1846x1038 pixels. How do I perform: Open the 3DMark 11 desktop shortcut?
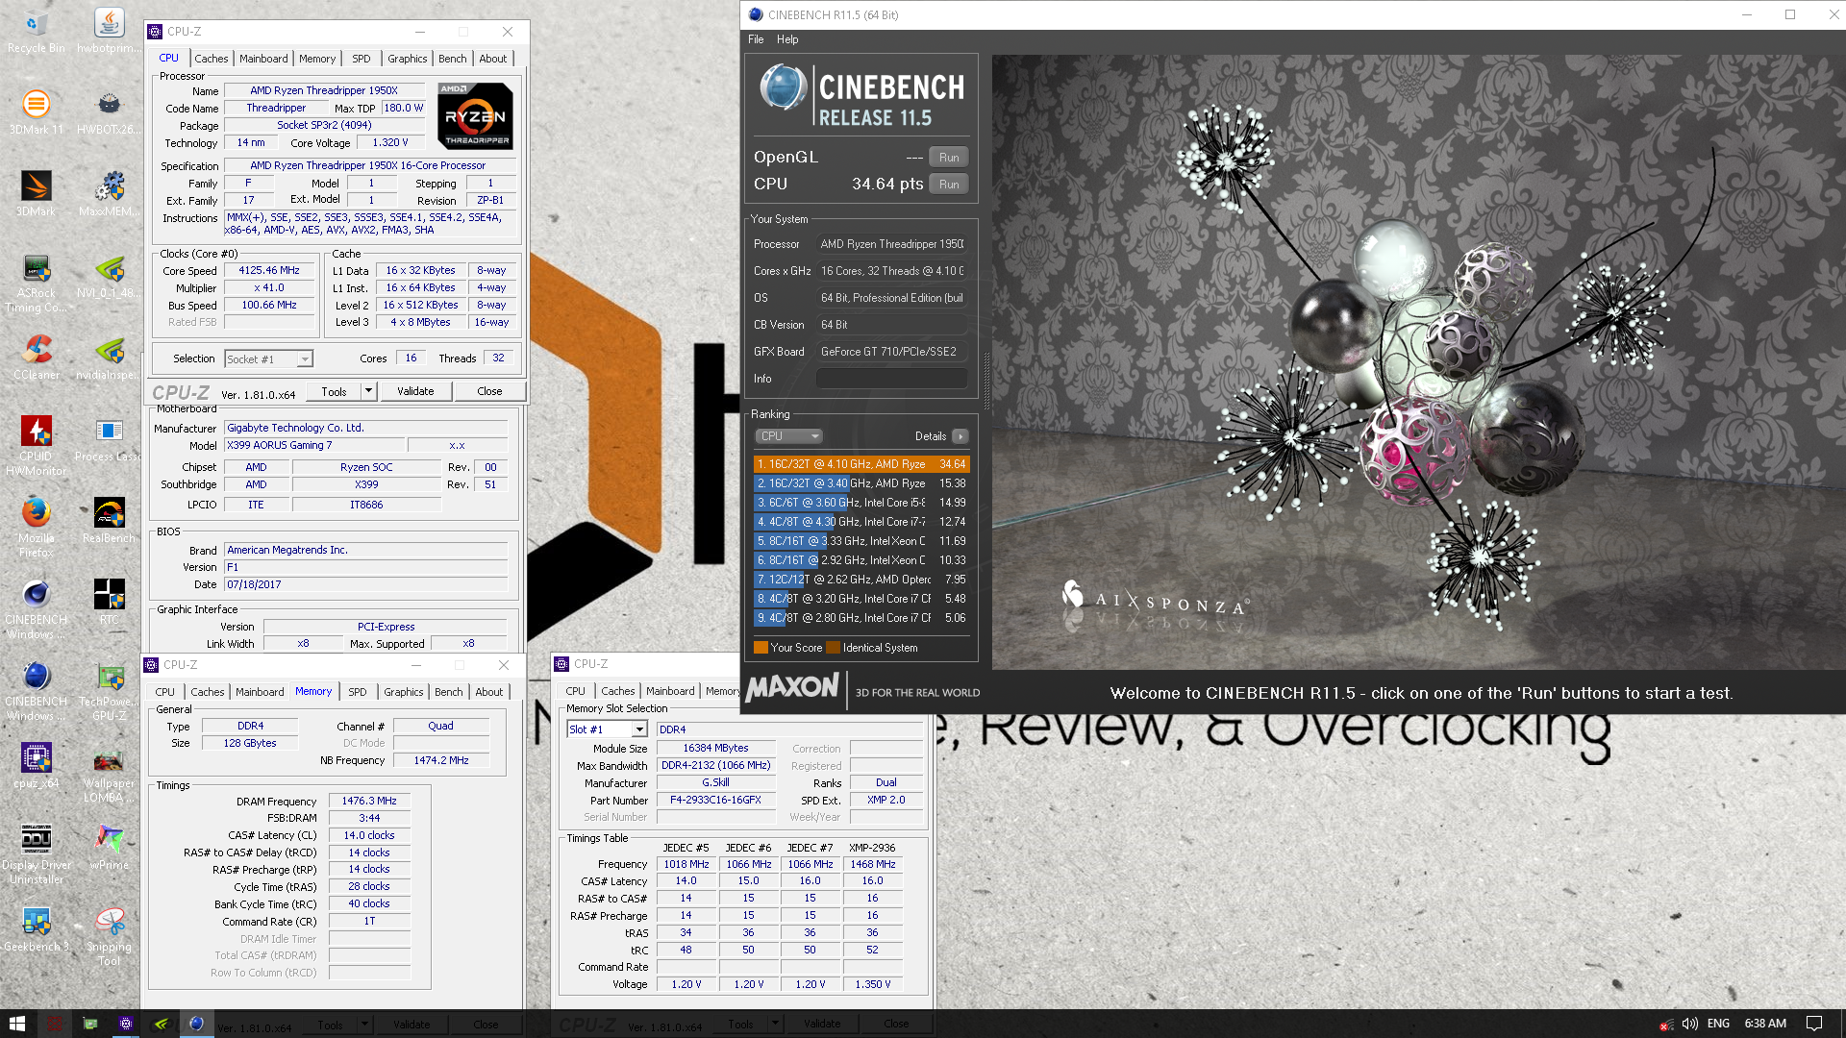tap(36, 112)
